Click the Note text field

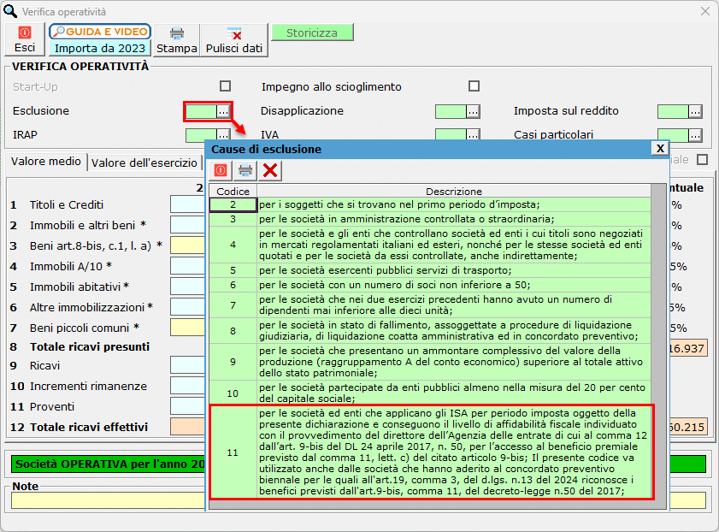103,500
